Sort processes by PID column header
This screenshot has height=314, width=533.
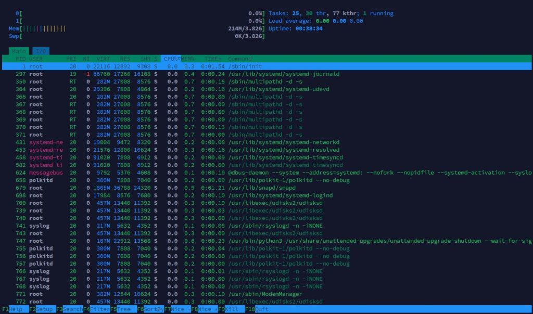(20, 59)
